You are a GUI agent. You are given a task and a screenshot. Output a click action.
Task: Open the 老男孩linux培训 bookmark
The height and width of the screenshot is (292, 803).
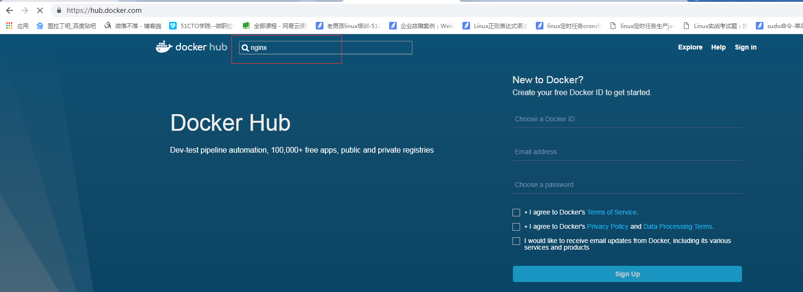pyautogui.click(x=349, y=26)
